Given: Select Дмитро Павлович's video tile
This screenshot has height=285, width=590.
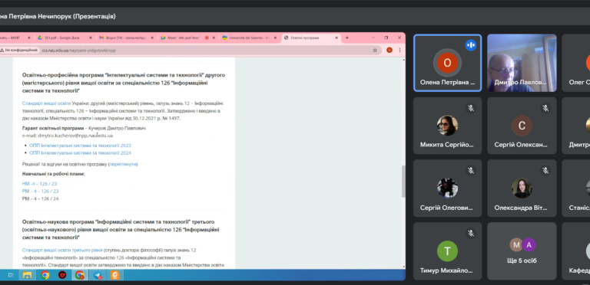Looking at the screenshot, I should tap(522, 63).
